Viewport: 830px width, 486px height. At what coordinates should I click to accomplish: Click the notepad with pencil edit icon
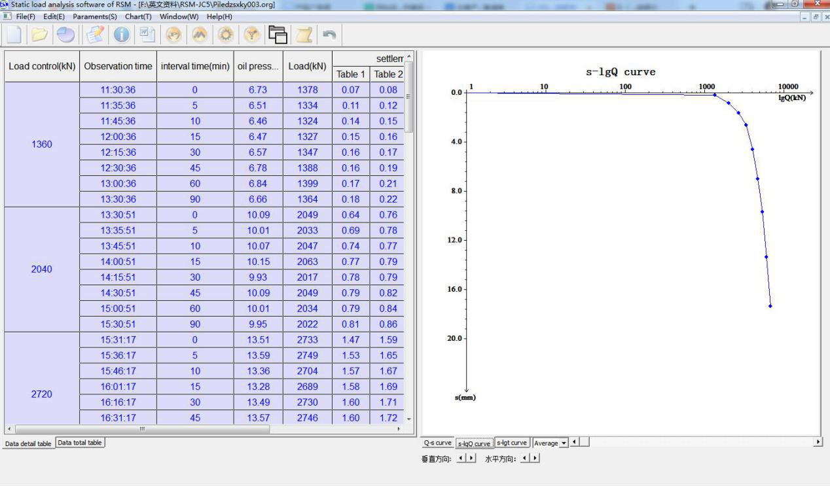point(96,35)
